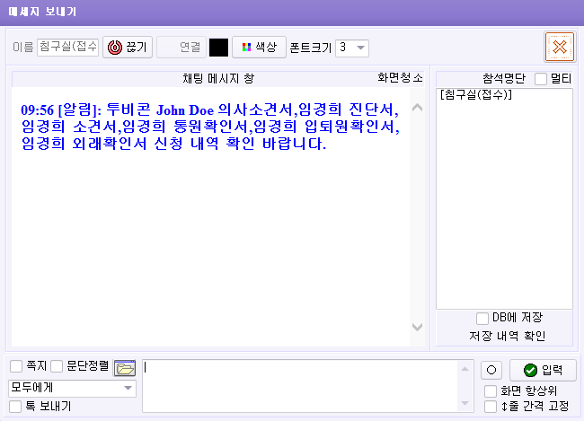
Task: Click 저장 내역 확인 link
Action: pyautogui.click(x=507, y=337)
